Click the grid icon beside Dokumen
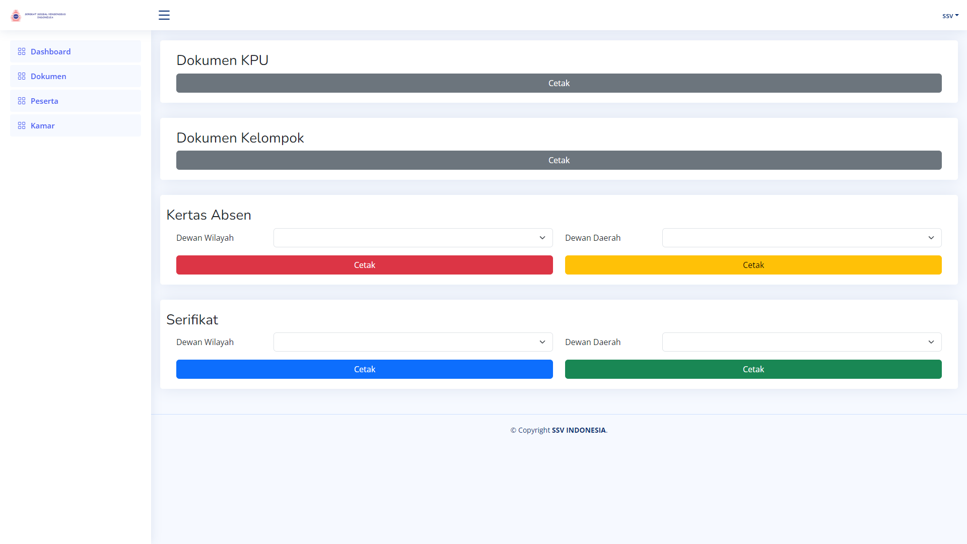The height and width of the screenshot is (544, 967). click(x=22, y=76)
